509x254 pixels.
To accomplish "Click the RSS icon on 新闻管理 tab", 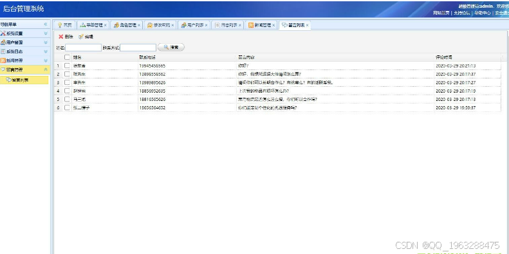I will click(x=251, y=25).
